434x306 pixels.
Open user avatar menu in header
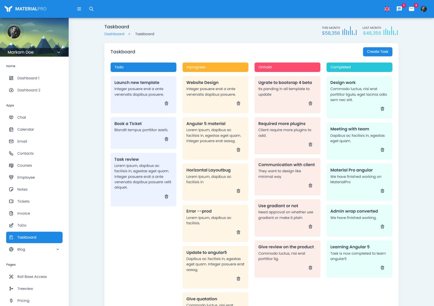point(424,9)
